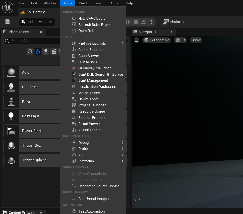The width and height of the screenshot is (243, 214).
Task: Select the Cinematic clapperboard category filter icon
Action: 54,51
